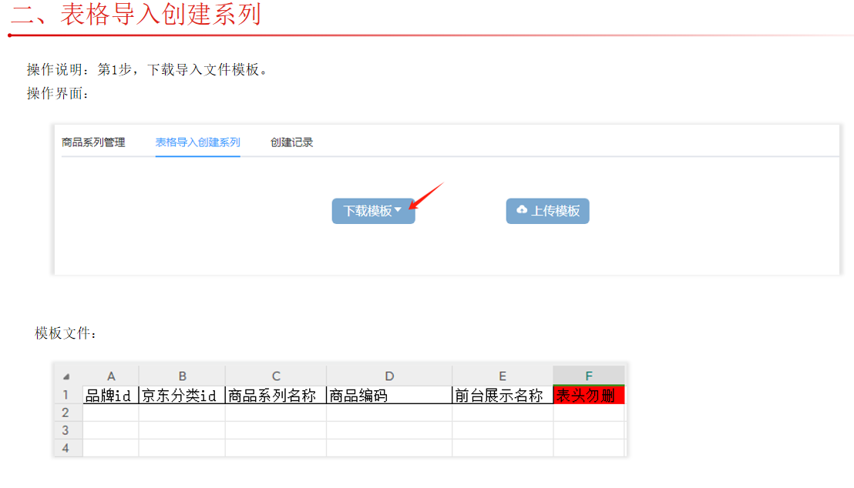
Task: Choose the column D header
Action: click(389, 376)
